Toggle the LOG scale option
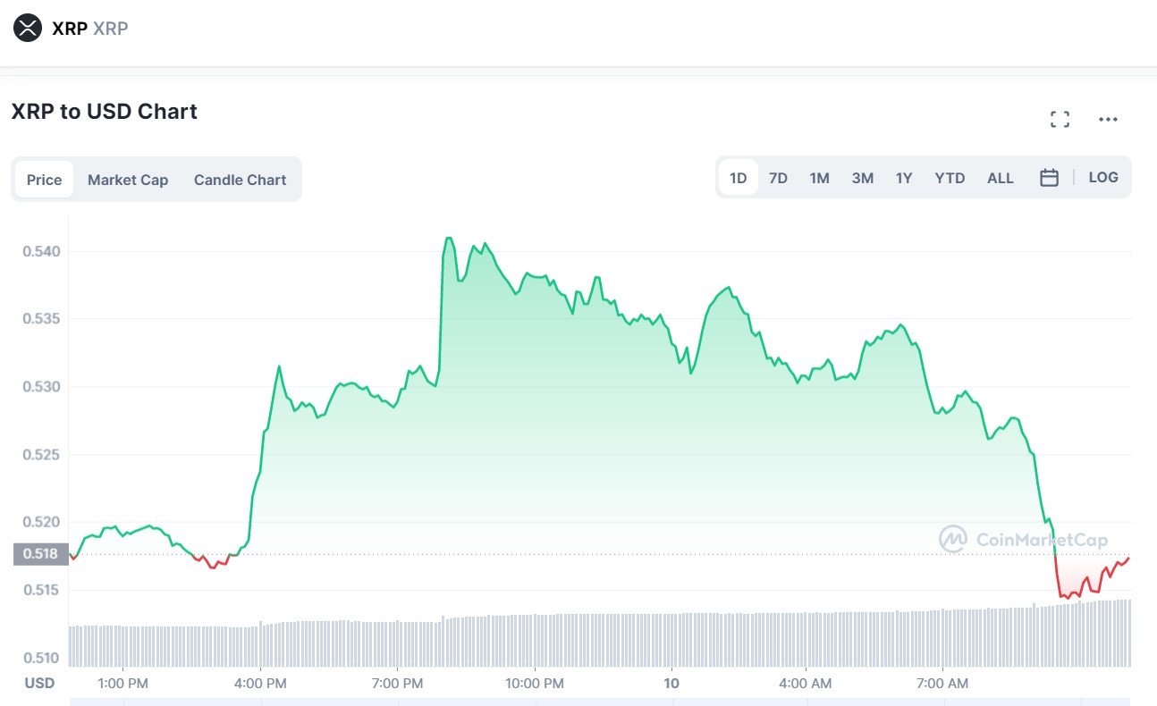The height and width of the screenshot is (706, 1157). click(x=1102, y=177)
